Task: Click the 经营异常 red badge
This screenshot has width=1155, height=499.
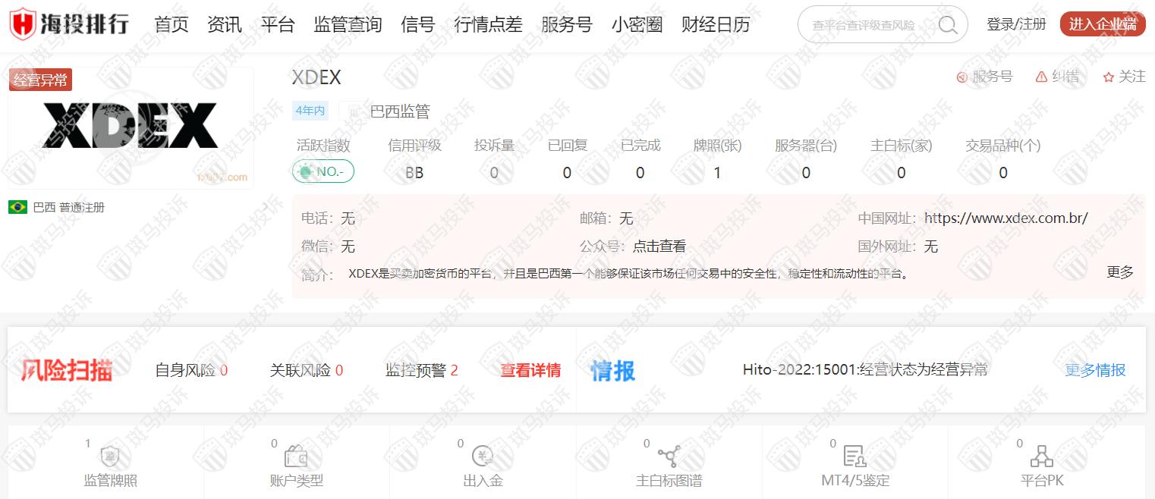Action: point(40,80)
